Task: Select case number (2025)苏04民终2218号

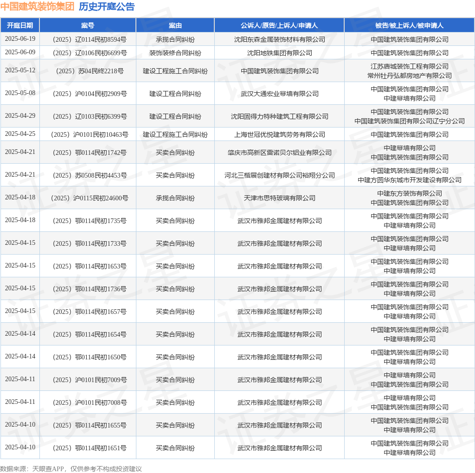Action: coord(90,71)
